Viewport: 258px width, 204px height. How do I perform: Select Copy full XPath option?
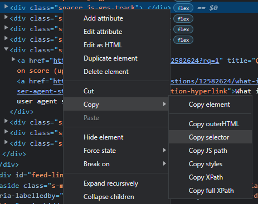(x=211, y=191)
